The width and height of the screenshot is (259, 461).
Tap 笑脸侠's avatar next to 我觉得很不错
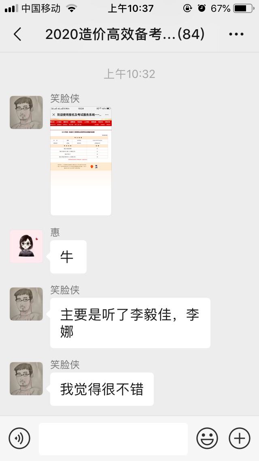26,378
